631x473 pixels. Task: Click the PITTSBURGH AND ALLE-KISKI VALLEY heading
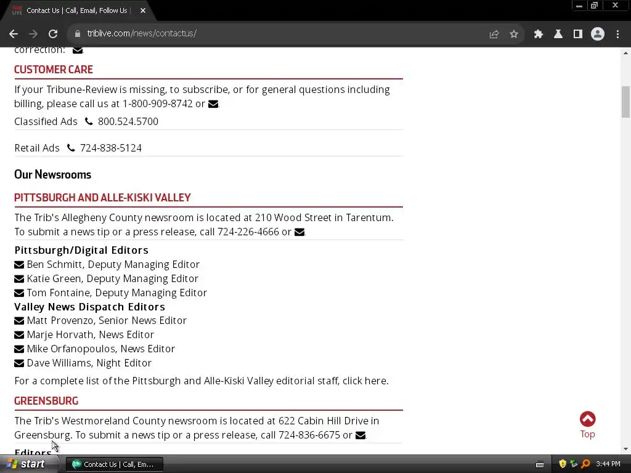coord(103,198)
